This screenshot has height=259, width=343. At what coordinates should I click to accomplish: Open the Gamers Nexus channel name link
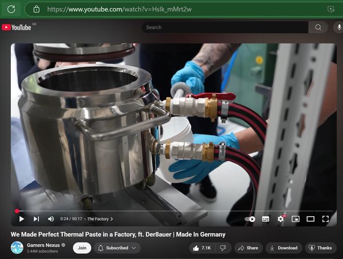tap(43, 245)
